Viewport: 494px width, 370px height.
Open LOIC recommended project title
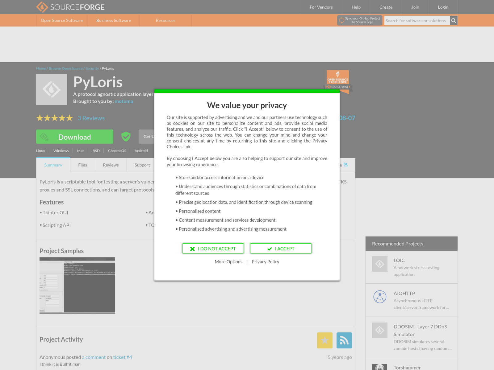399,260
